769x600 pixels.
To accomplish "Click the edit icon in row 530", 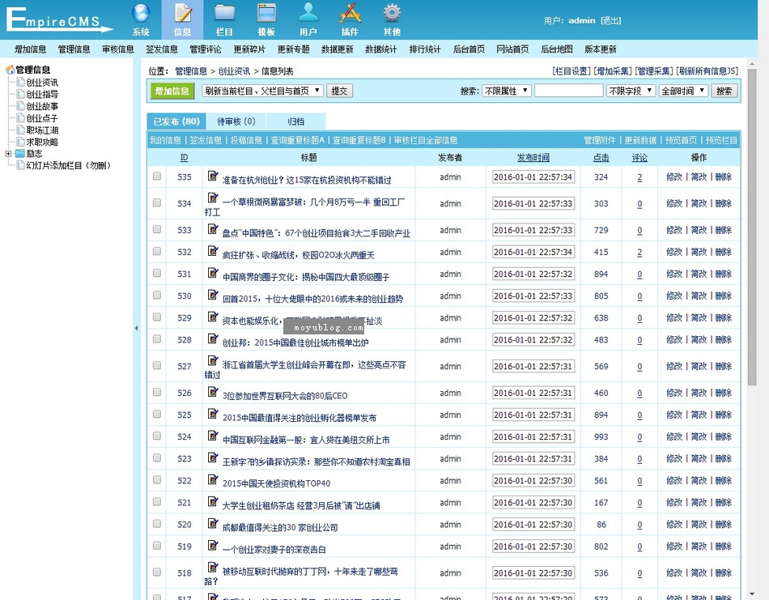I will 212,295.
